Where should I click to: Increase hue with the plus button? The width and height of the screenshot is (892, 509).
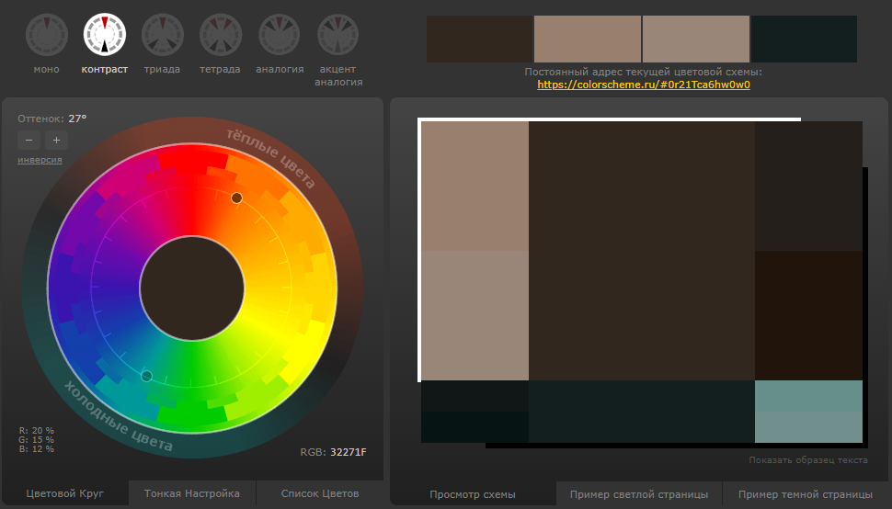[56, 140]
